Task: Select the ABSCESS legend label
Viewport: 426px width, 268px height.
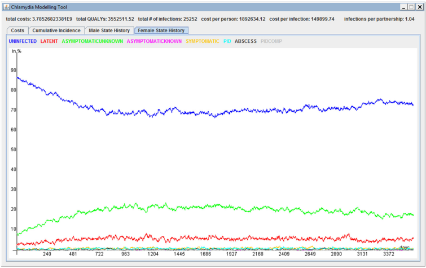Action: click(x=245, y=42)
